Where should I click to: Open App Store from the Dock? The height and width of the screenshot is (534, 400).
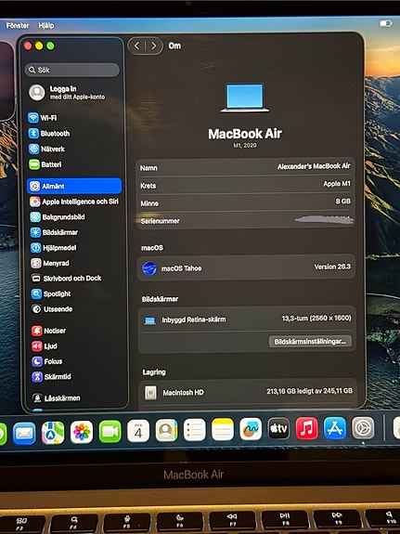point(335,428)
